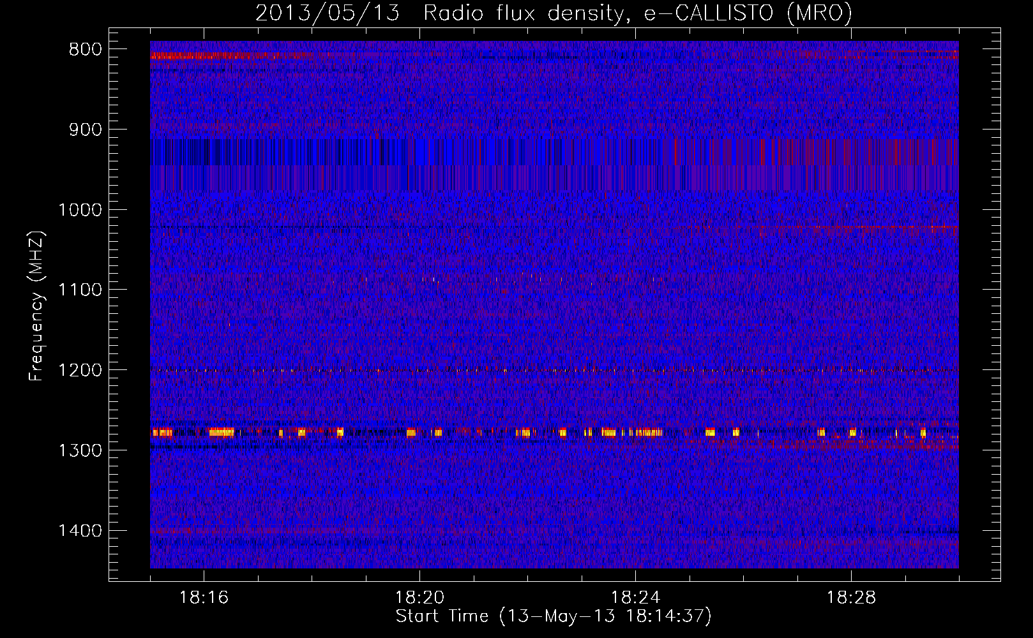Click the 800 frequency tick label
The image size is (1033, 638).
[x=86, y=50]
